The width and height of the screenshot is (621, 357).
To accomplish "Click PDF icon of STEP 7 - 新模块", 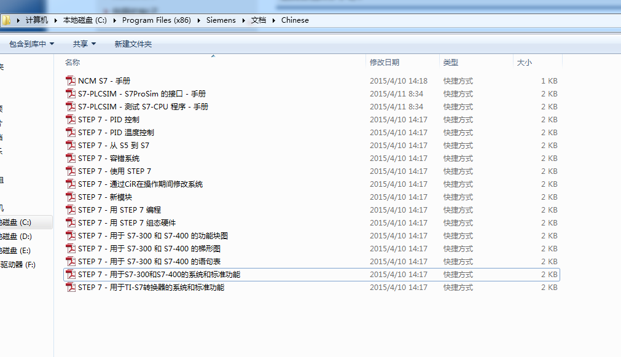I will 71,197.
